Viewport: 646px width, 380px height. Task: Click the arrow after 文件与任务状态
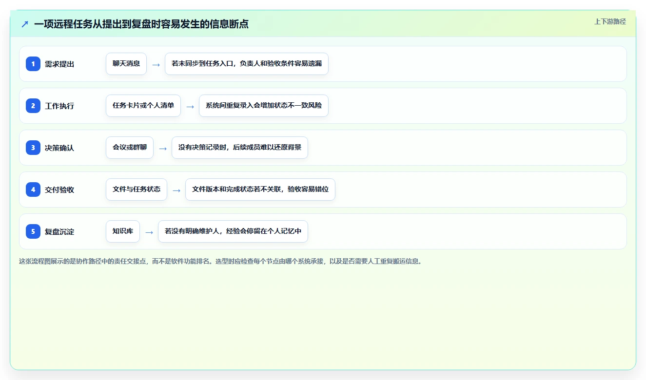pos(176,190)
